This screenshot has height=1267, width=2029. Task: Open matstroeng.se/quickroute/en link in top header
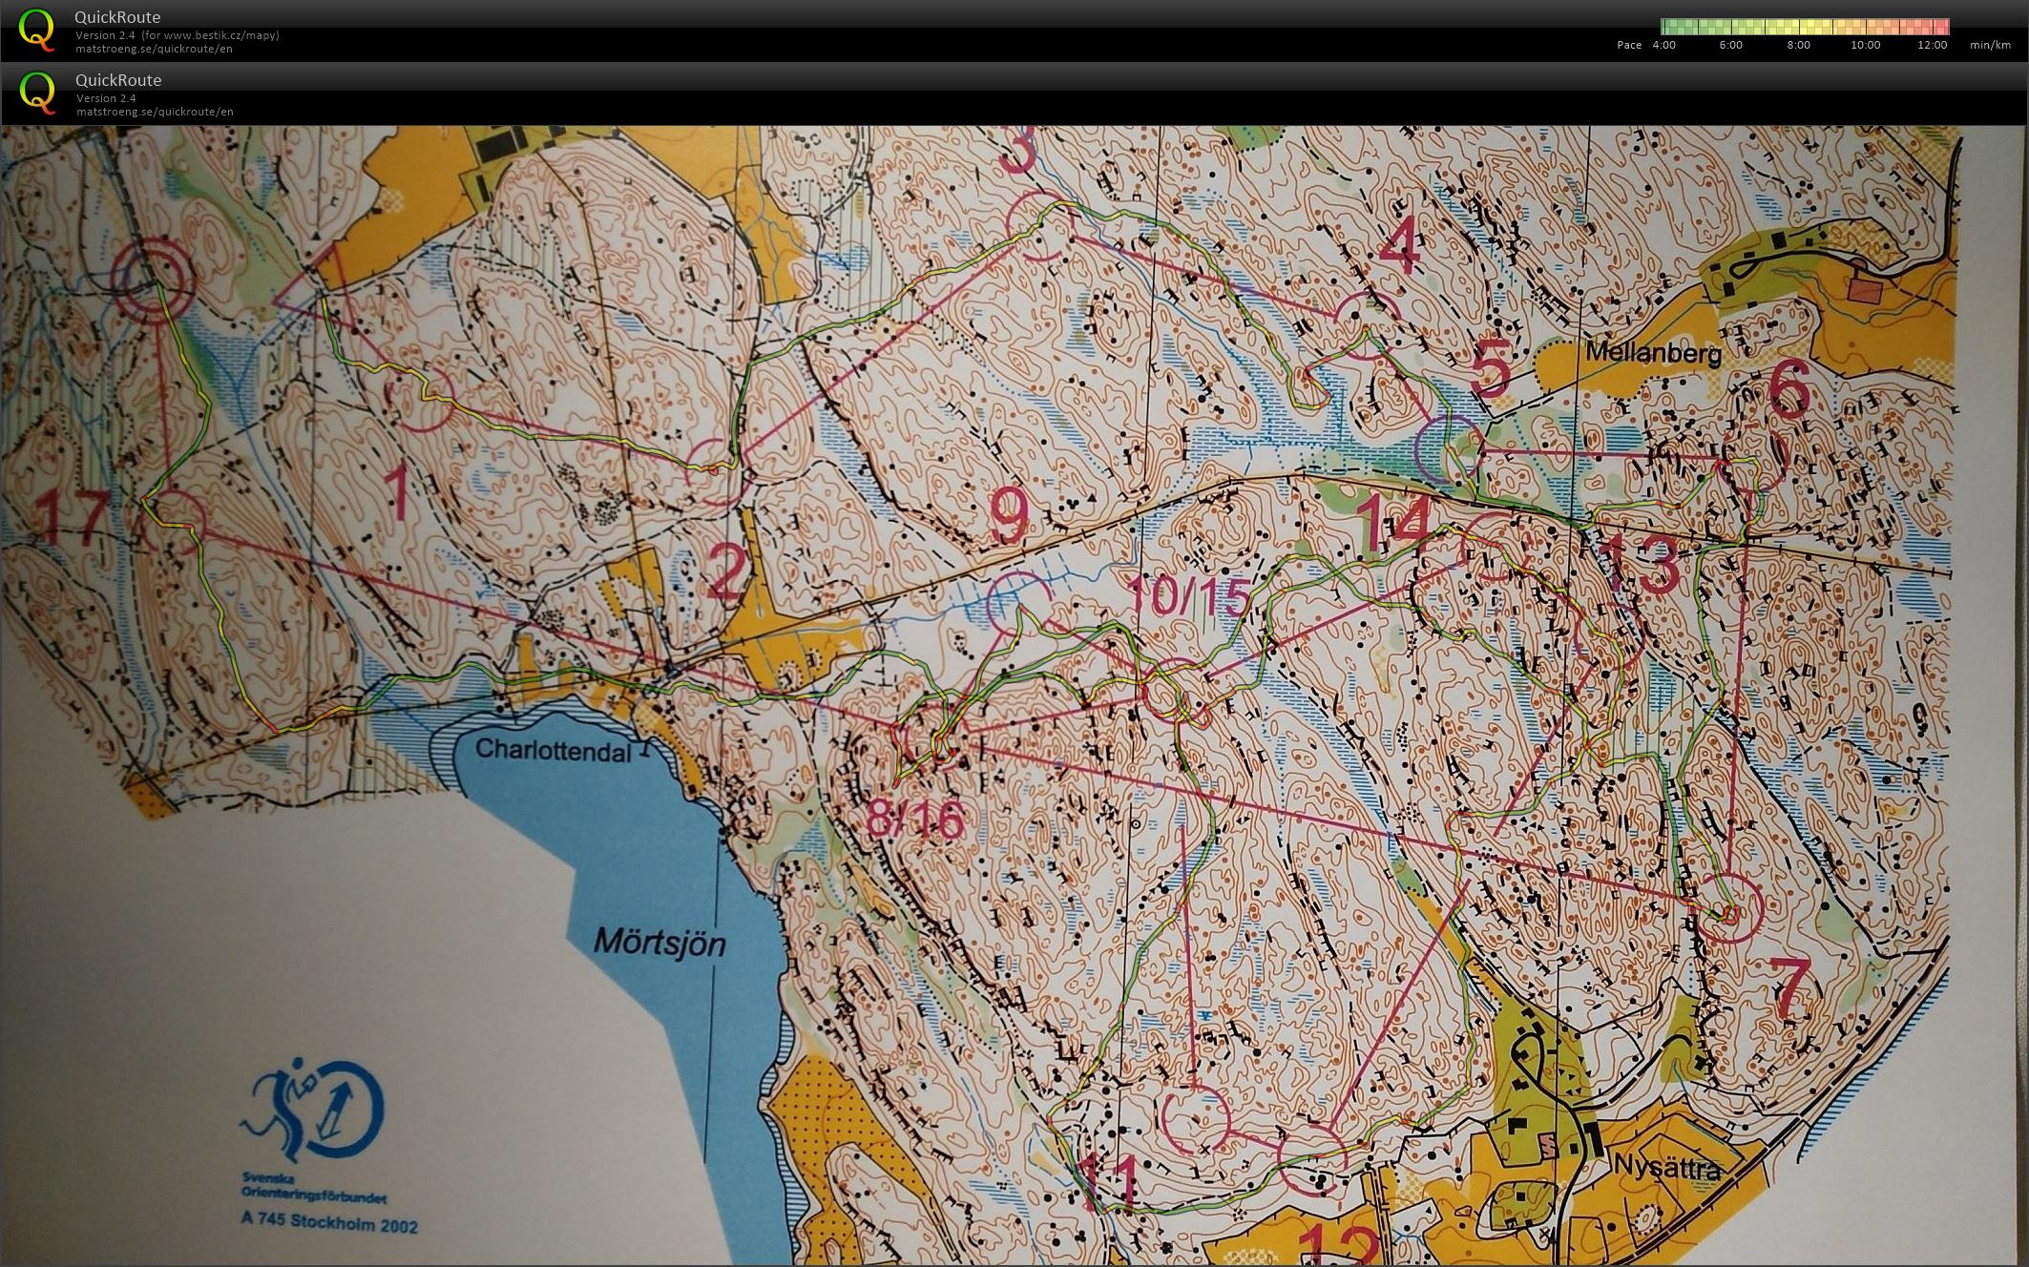155,49
